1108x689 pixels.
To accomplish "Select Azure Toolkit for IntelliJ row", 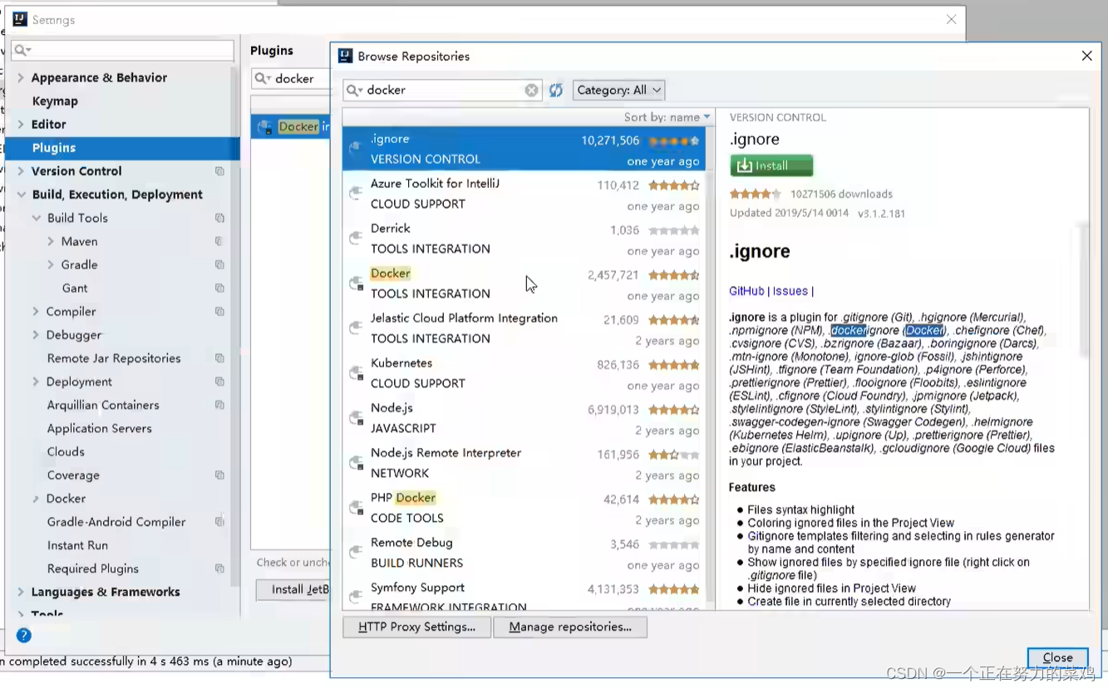I will (524, 193).
